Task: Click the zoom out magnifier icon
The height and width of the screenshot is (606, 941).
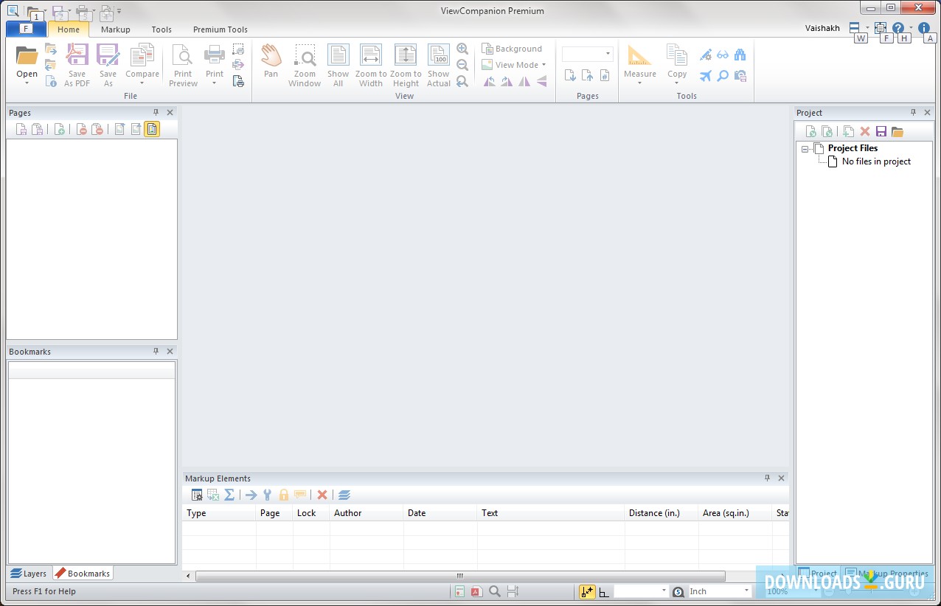Action: tap(462, 65)
